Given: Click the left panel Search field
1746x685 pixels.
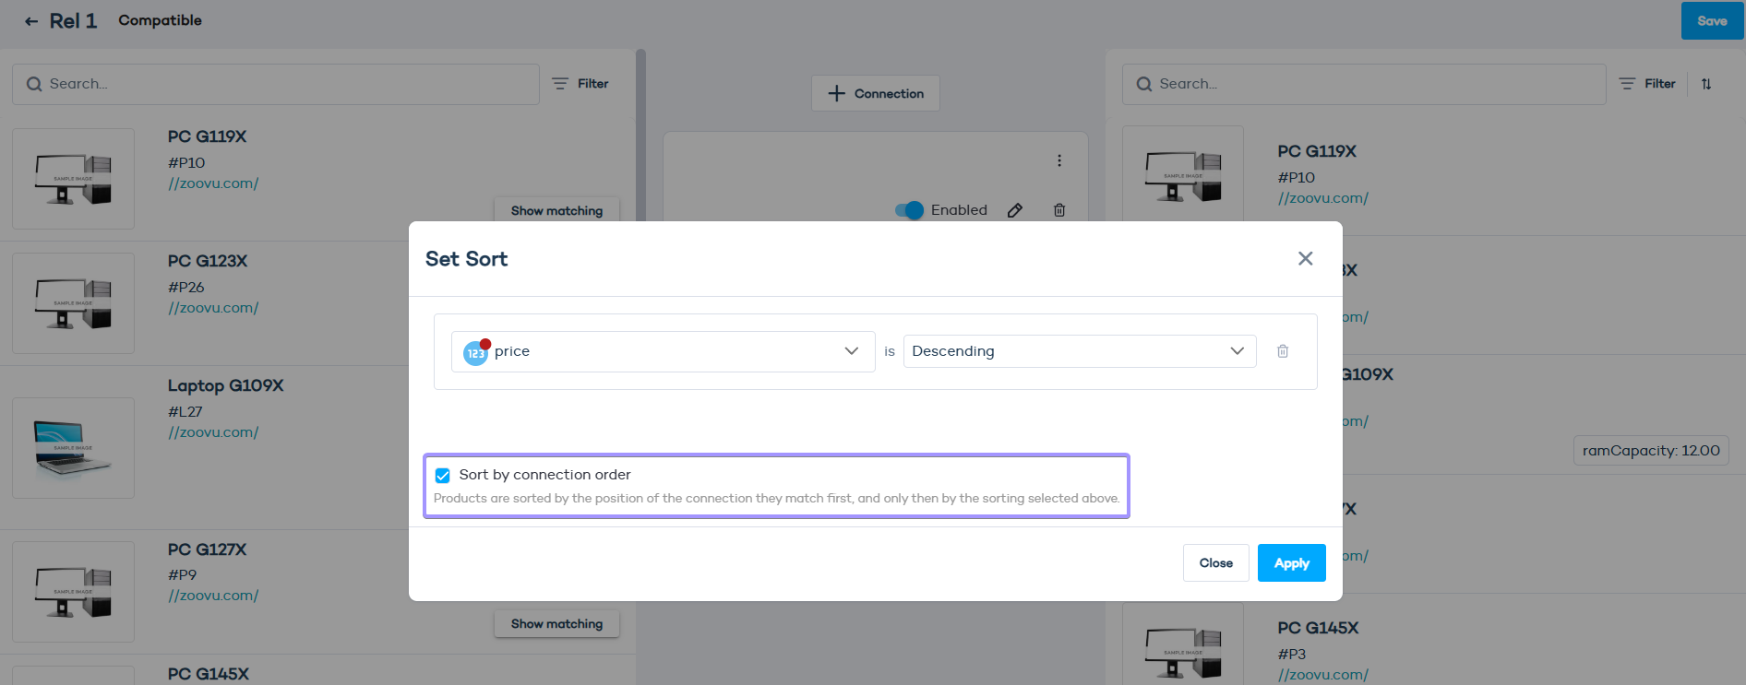Looking at the screenshot, I should point(275,84).
